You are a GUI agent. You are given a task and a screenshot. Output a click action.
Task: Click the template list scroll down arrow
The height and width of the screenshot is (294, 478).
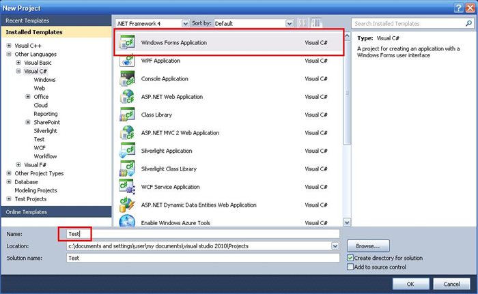click(x=347, y=222)
